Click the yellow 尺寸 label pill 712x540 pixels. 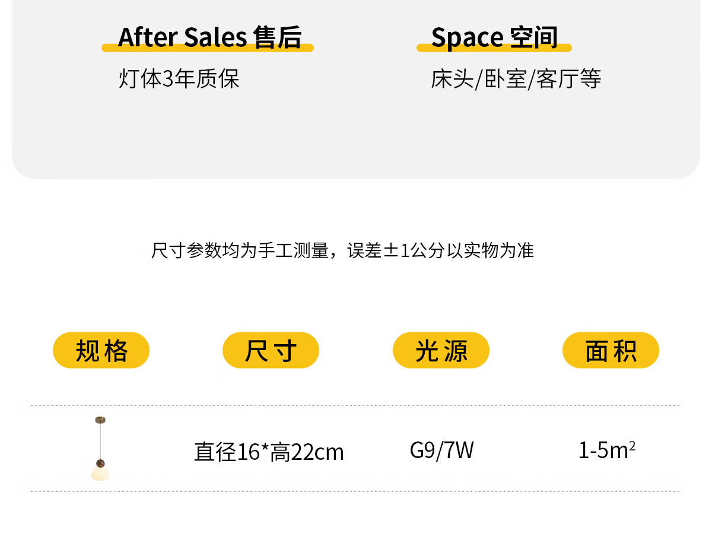[271, 351]
